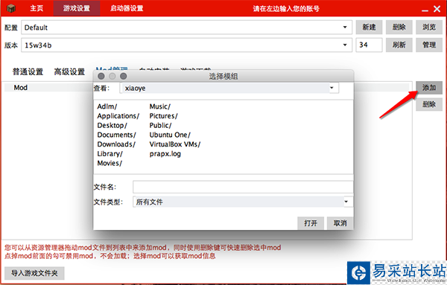The height and width of the screenshot is (285, 447).
Task: Click the 文件名 input field
Action: 243,187
